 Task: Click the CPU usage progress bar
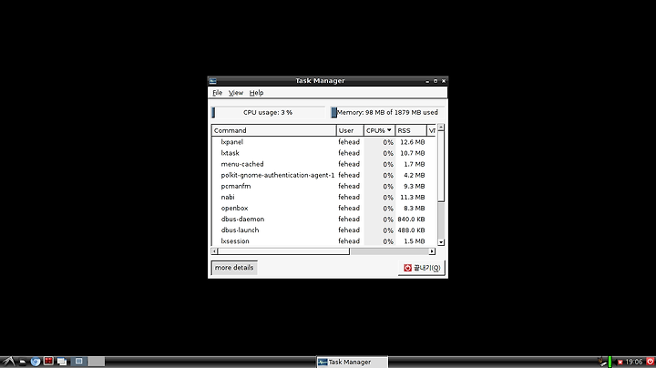click(x=268, y=112)
